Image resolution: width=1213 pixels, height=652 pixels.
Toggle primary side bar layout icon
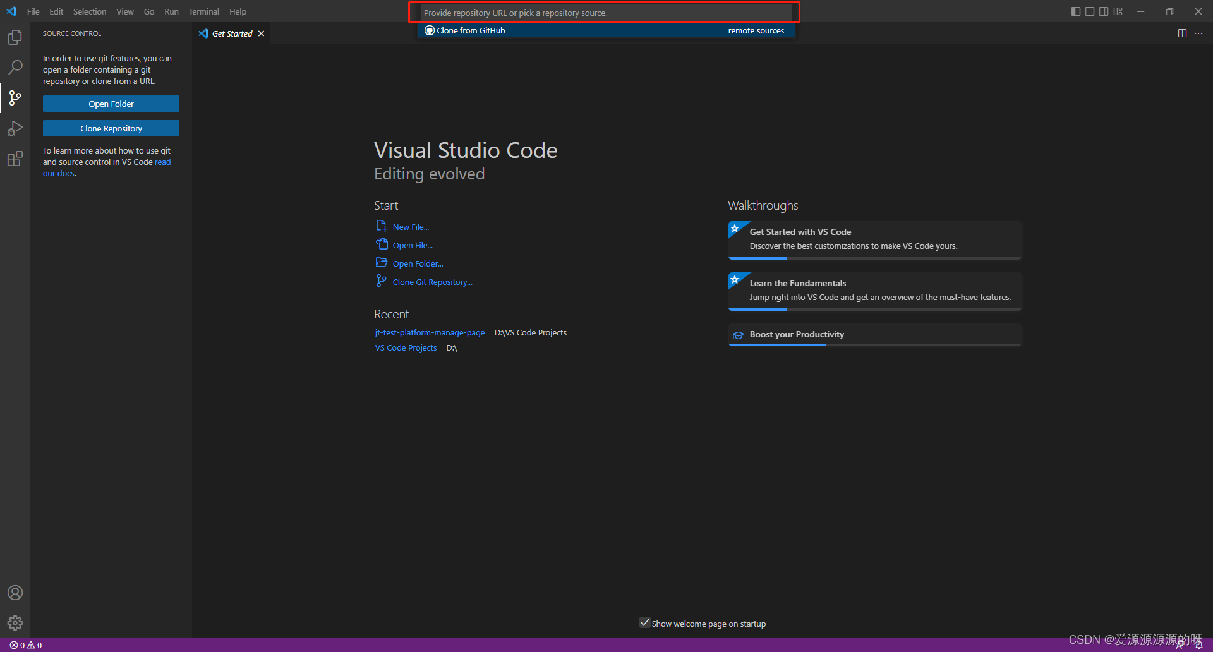click(1076, 11)
